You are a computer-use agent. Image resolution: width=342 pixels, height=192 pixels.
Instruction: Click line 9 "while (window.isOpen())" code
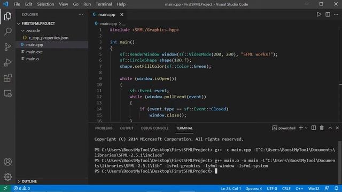point(148,78)
